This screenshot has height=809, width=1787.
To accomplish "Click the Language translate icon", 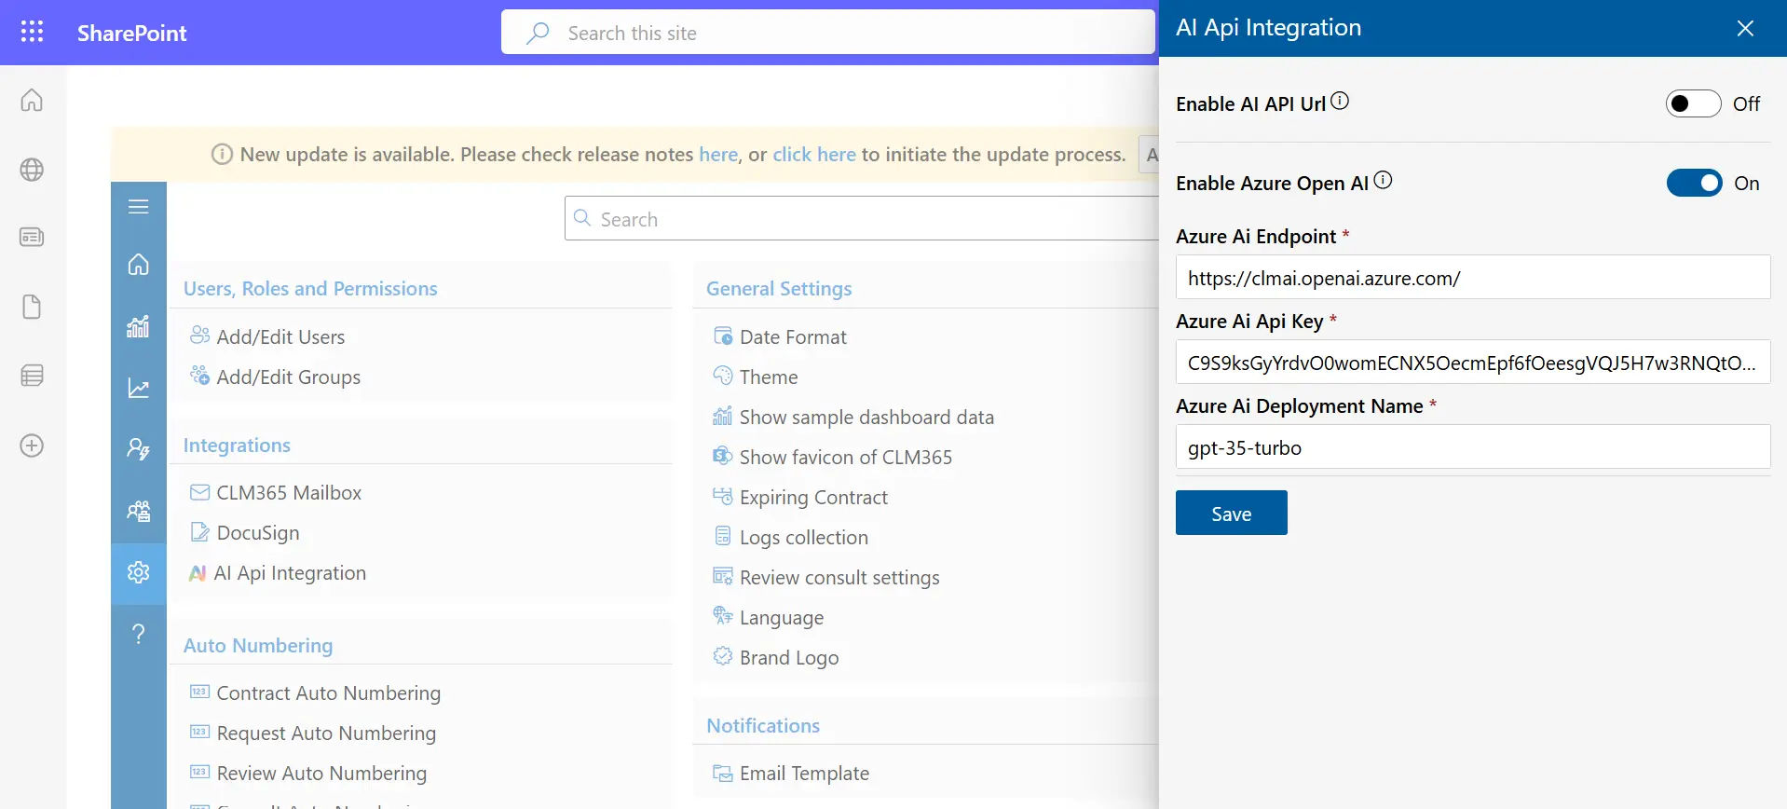I will [x=723, y=615].
